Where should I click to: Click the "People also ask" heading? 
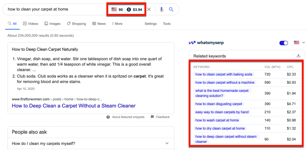click(x=29, y=132)
